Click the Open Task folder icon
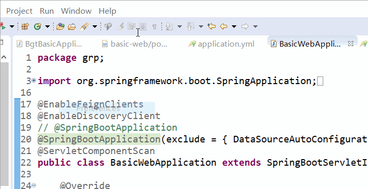Image resolution: width=368 pixels, height=189 pixels. tap(72, 26)
